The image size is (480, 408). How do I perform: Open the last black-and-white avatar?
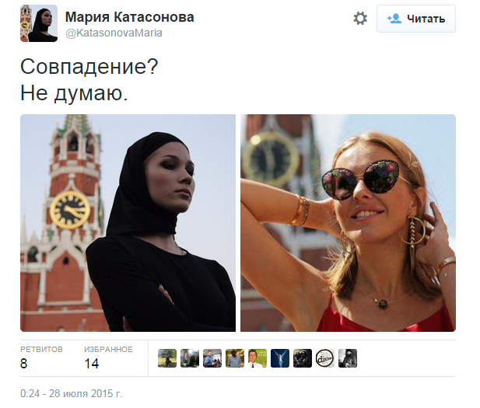coord(348,358)
